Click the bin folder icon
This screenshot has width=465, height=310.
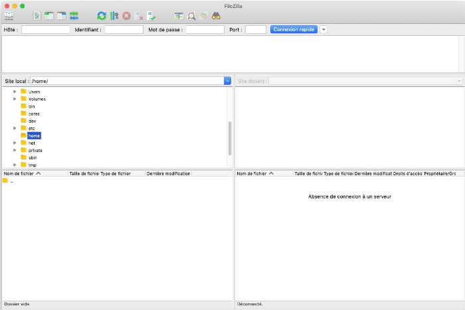pos(24,106)
